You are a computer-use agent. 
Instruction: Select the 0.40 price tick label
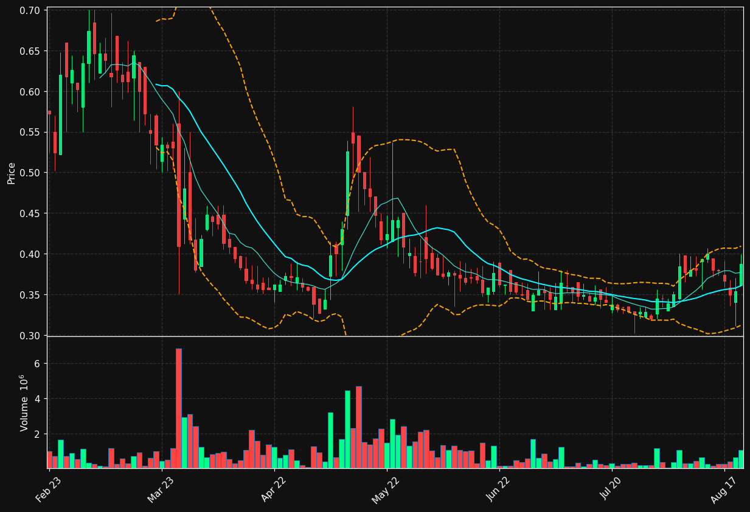[x=30, y=254]
